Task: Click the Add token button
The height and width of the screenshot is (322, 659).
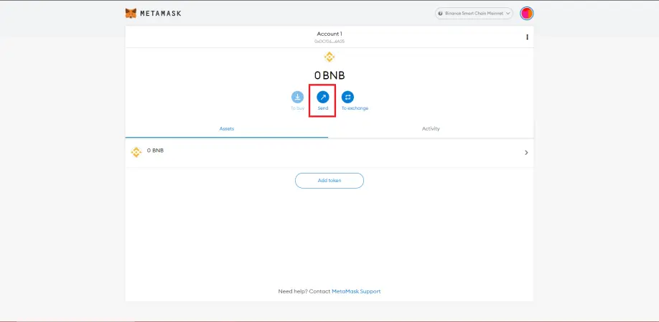Action: coord(329,181)
